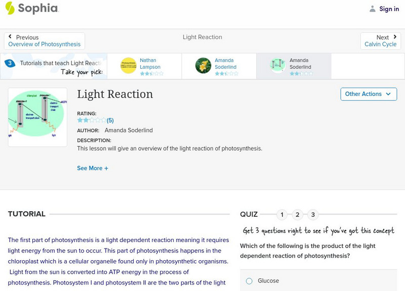
Task: Click the Other Actions chevron arrow
Action: pyautogui.click(x=388, y=94)
